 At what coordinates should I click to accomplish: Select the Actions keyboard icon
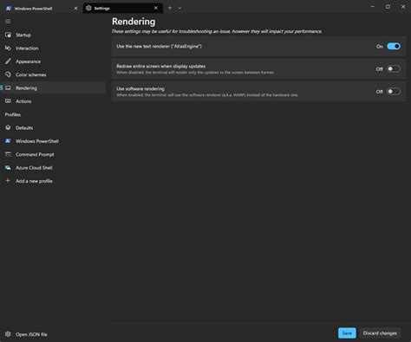pyautogui.click(x=8, y=101)
